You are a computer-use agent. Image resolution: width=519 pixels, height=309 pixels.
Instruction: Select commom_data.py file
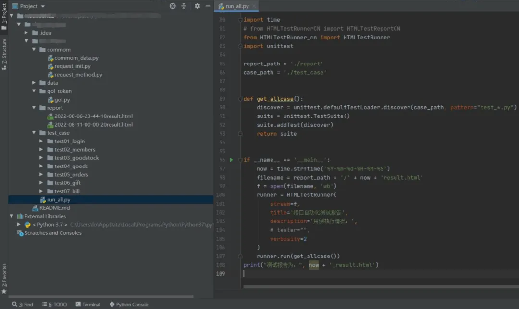tap(76, 58)
